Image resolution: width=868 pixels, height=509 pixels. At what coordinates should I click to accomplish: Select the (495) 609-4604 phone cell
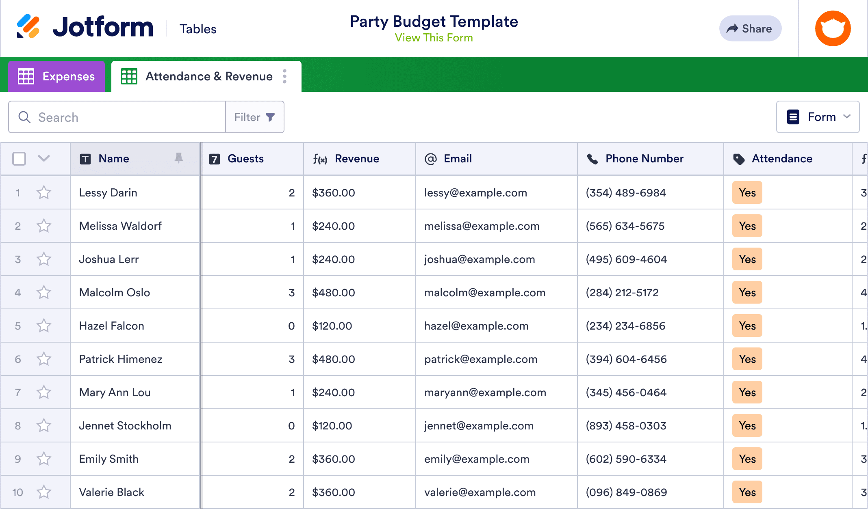(651, 259)
